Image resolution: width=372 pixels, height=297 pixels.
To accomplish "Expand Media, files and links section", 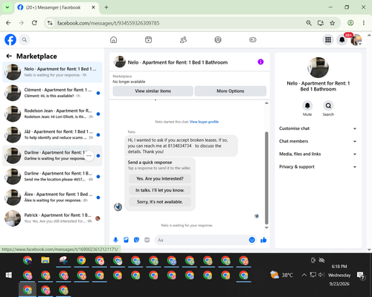I will (x=318, y=154).
